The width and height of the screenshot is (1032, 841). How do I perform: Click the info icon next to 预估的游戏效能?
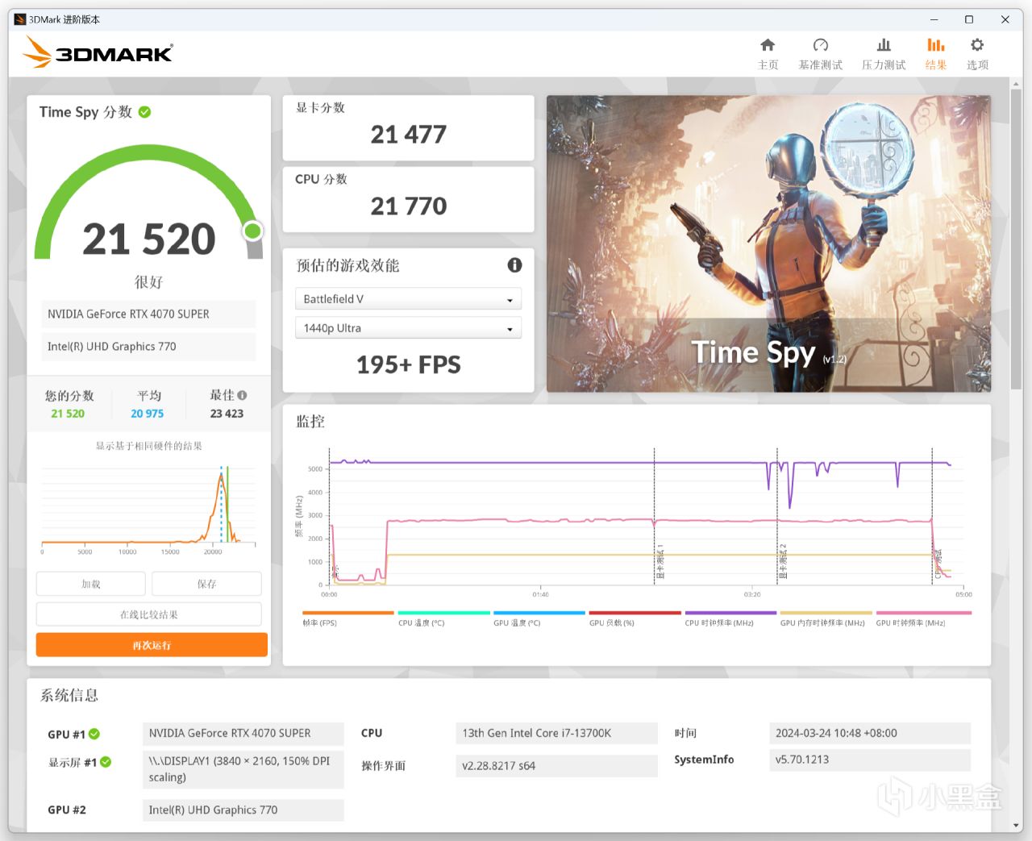pos(514,264)
